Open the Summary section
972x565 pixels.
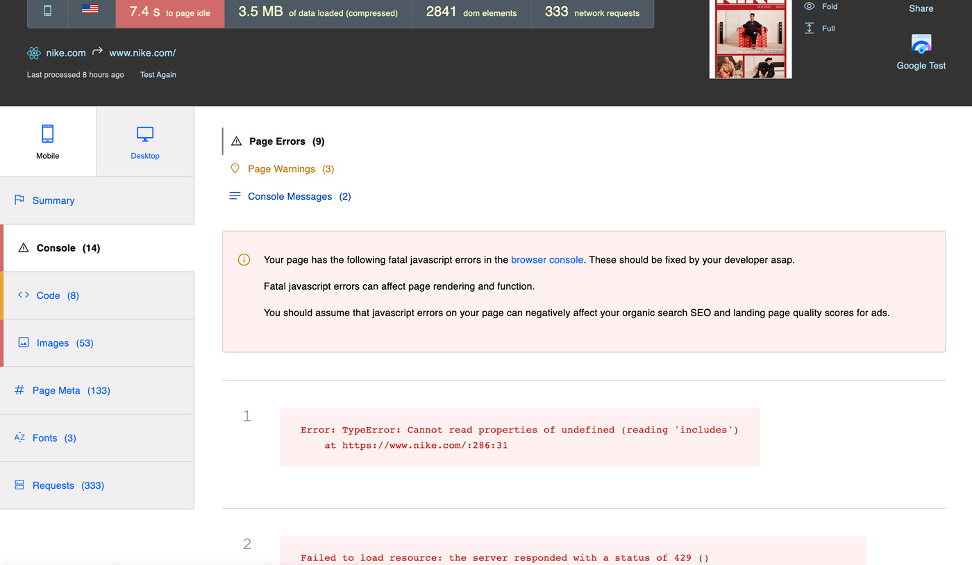click(x=53, y=200)
